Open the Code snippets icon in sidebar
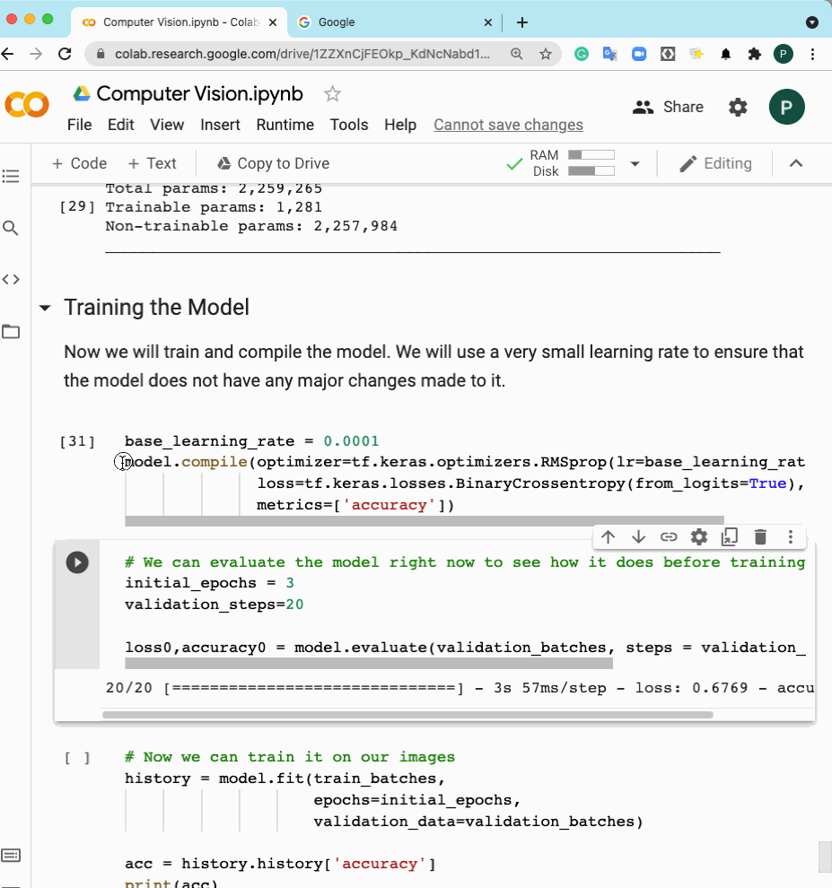 click(x=11, y=279)
